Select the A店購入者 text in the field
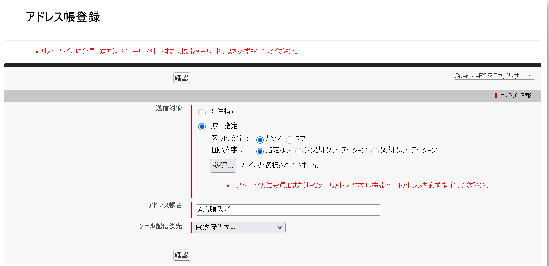 pos(211,210)
